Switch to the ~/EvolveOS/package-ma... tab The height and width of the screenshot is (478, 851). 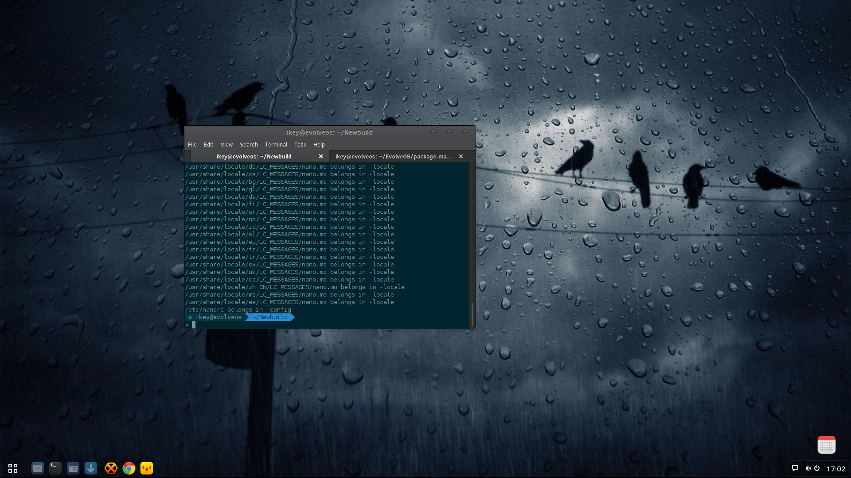pyautogui.click(x=394, y=157)
